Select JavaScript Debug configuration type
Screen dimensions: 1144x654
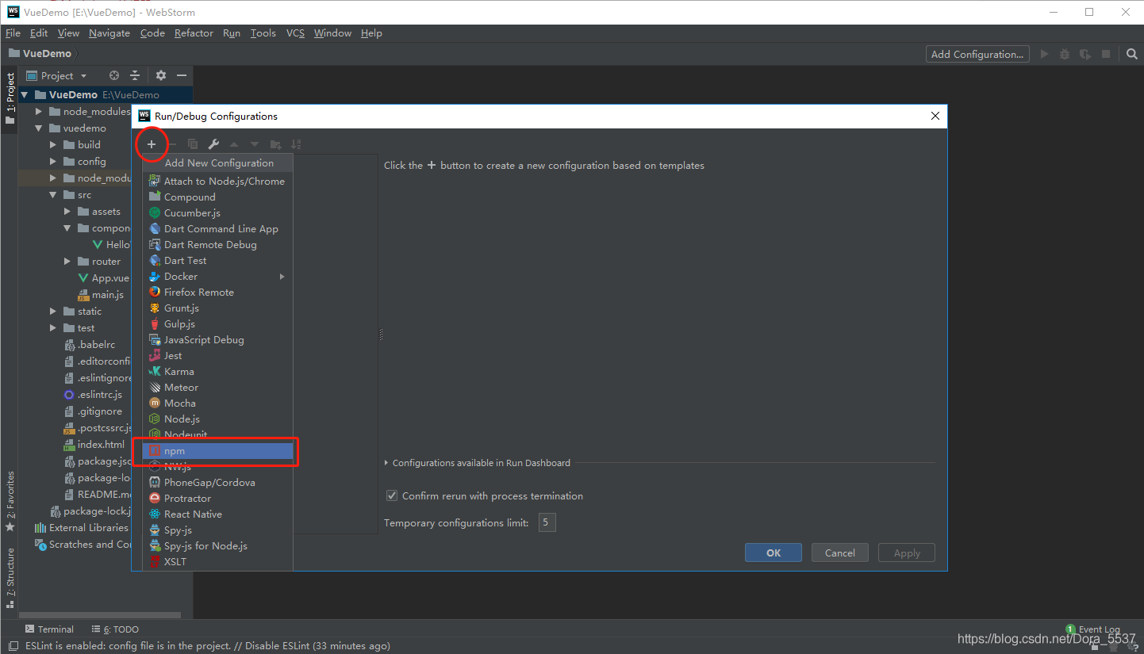coord(218,340)
